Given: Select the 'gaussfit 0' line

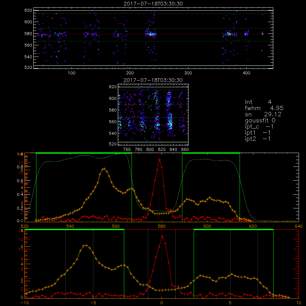Looking at the screenshot, I should click(260, 120).
